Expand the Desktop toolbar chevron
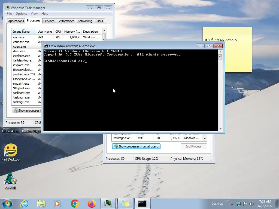Viewport: 279px width, 209px height. point(226,201)
